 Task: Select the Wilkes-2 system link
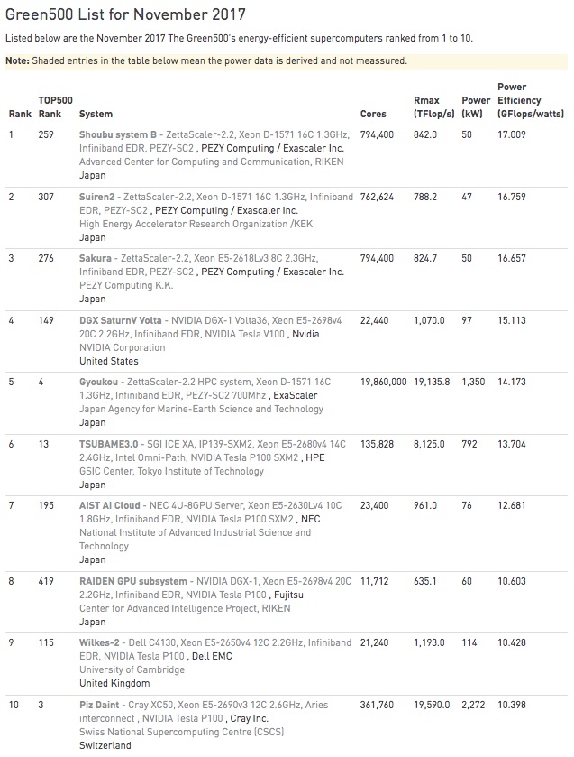100,643
